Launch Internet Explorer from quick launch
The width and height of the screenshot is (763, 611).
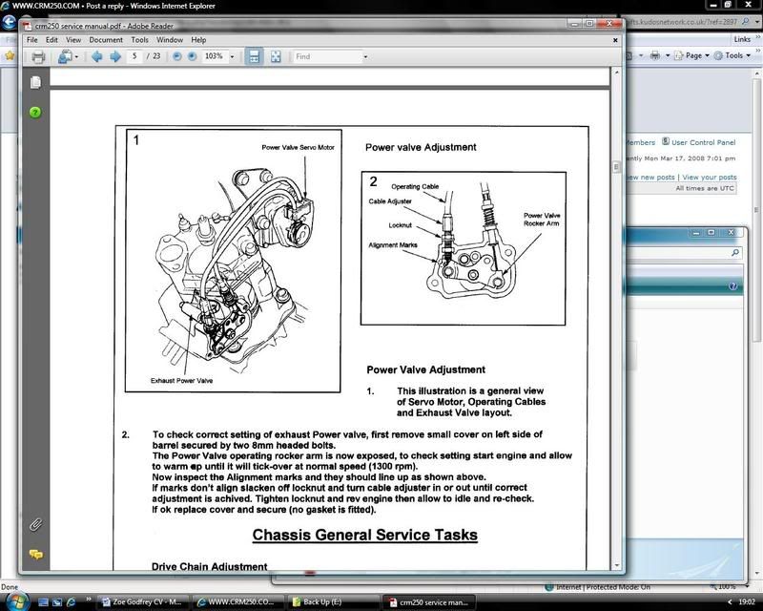click(71, 602)
